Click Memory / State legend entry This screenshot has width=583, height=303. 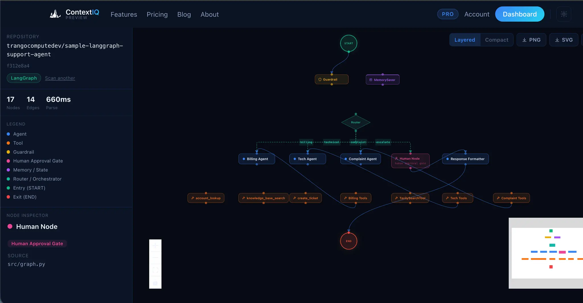coord(27,170)
